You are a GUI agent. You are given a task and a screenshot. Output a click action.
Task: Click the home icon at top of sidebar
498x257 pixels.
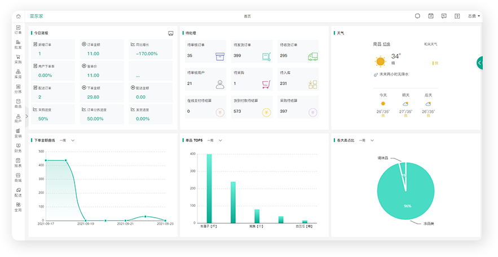pos(18,16)
